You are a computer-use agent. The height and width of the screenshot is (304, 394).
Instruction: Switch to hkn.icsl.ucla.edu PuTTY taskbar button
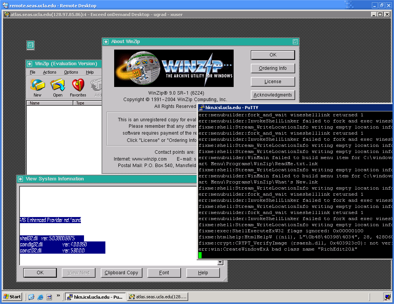tap(95, 297)
